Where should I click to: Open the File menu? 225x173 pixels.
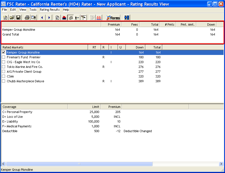(5, 10)
